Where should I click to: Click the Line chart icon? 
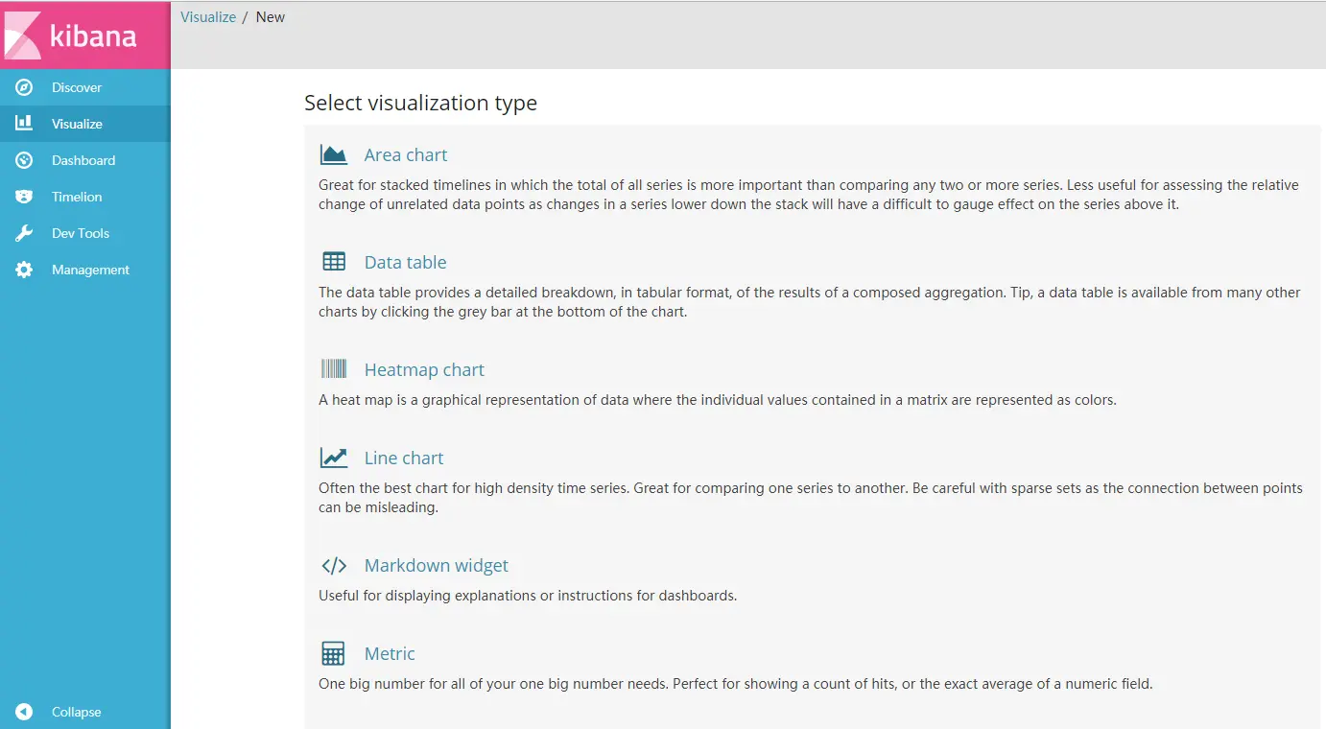333,458
